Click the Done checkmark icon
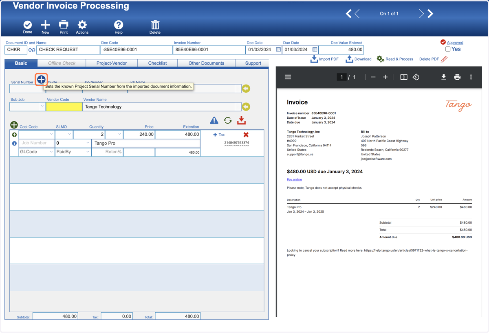Viewport: 489px width, 333px height. coord(27,25)
